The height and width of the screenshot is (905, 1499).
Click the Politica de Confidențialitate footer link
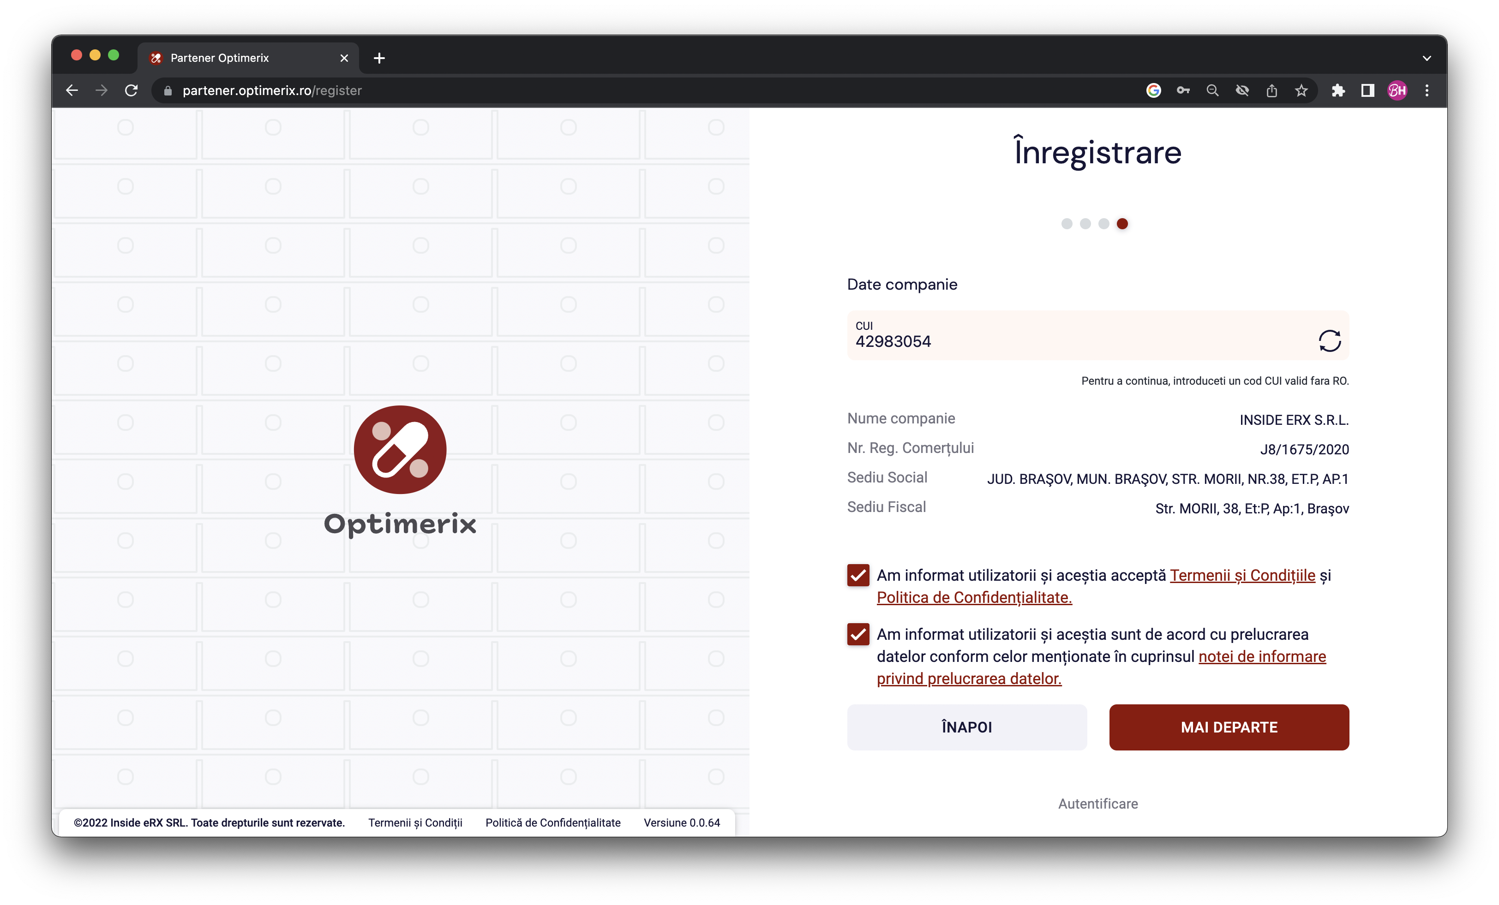tap(552, 822)
